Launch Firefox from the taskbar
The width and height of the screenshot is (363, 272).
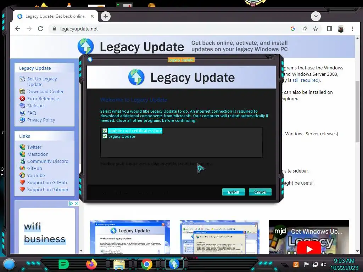[x=91, y=264]
